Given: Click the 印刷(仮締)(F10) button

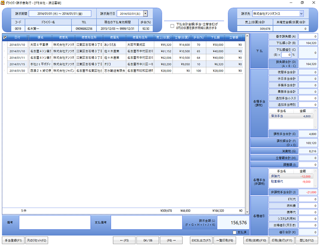Looking at the screenshot, I should [256, 240].
